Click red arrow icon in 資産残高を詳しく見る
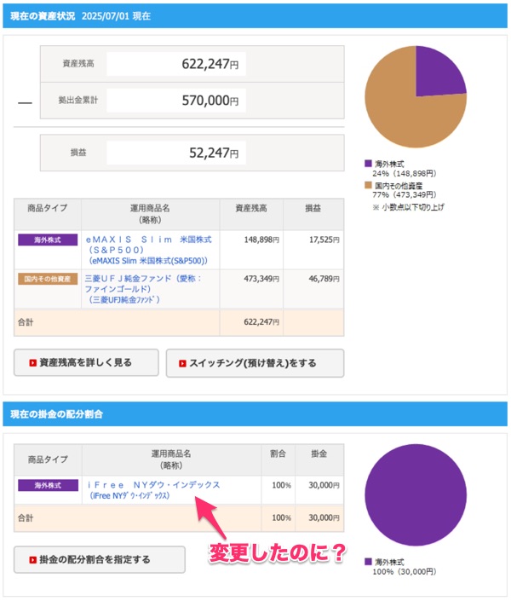This screenshot has height=601, width=511. tap(33, 362)
